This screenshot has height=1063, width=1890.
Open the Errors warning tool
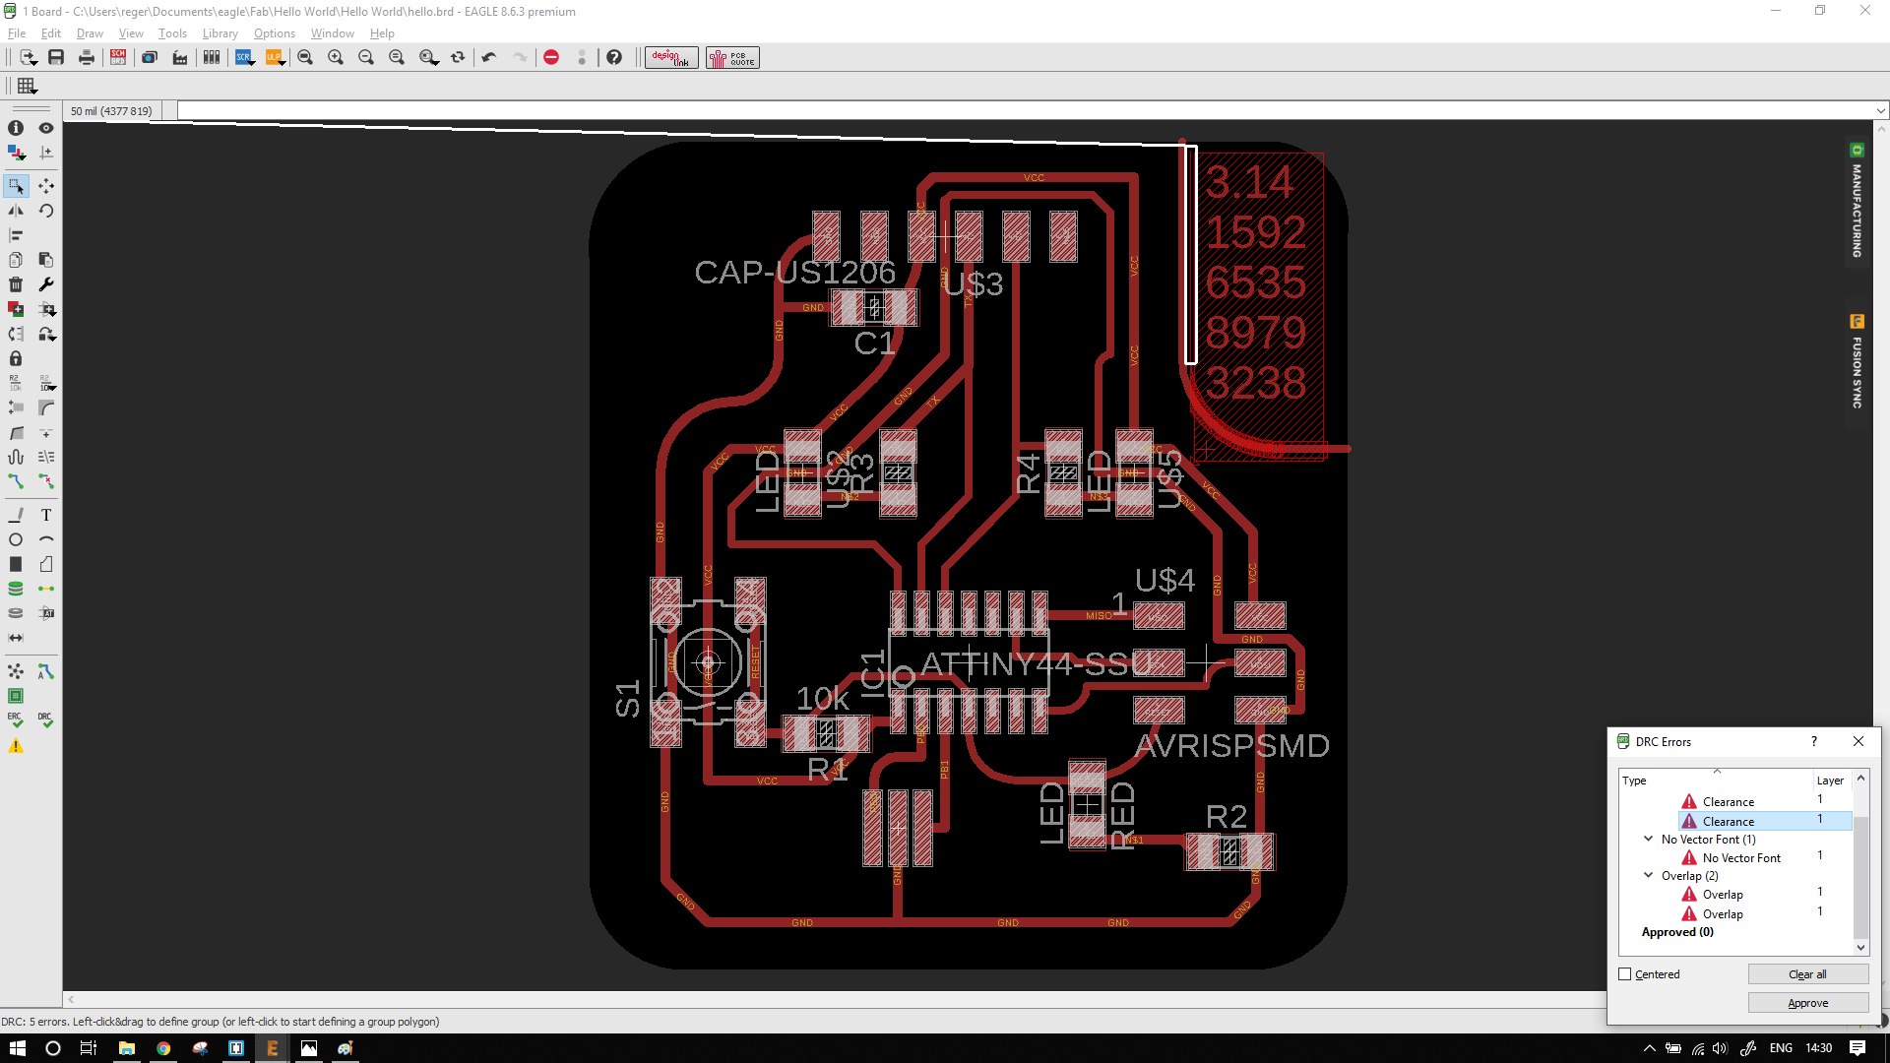coord(16,746)
